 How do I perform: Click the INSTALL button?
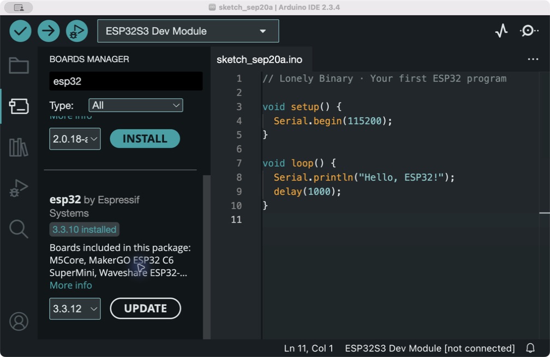click(145, 139)
